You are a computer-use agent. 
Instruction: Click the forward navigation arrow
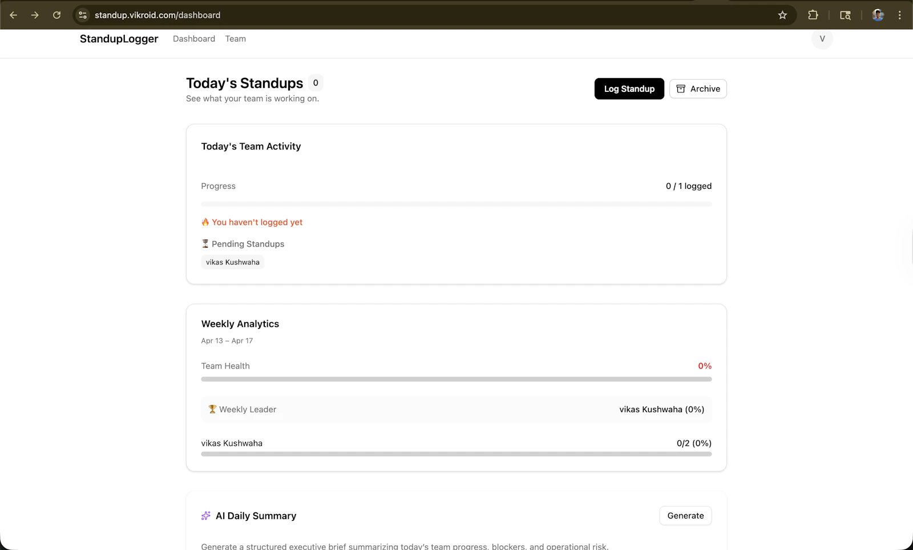[35, 15]
